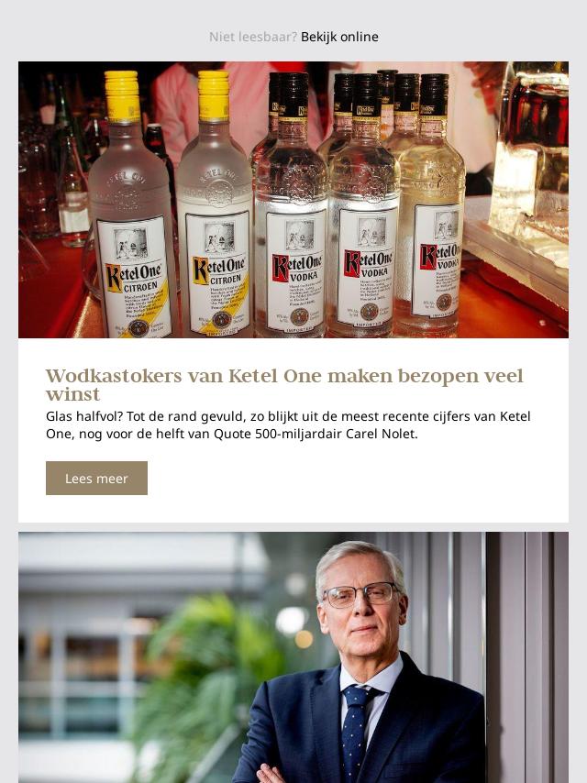Viewport: 587px width, 783px height.
Task: Click the Ketel One bottles banner photo
Action: (x=293, y=200)
